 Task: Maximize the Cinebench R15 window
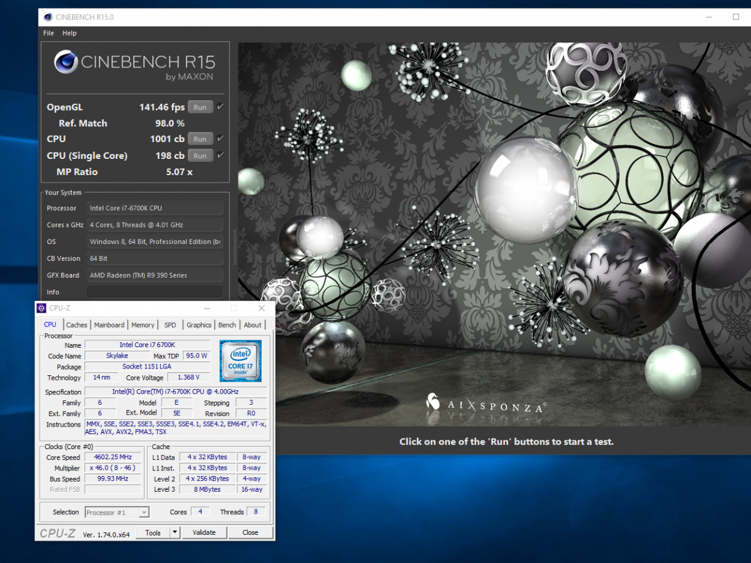point(736,17)
